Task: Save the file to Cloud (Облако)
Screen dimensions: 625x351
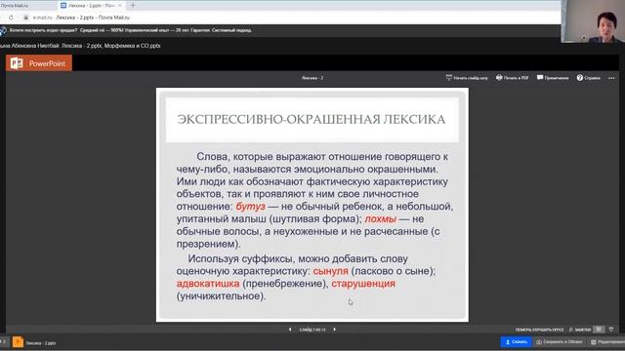Action: point(559,342)
